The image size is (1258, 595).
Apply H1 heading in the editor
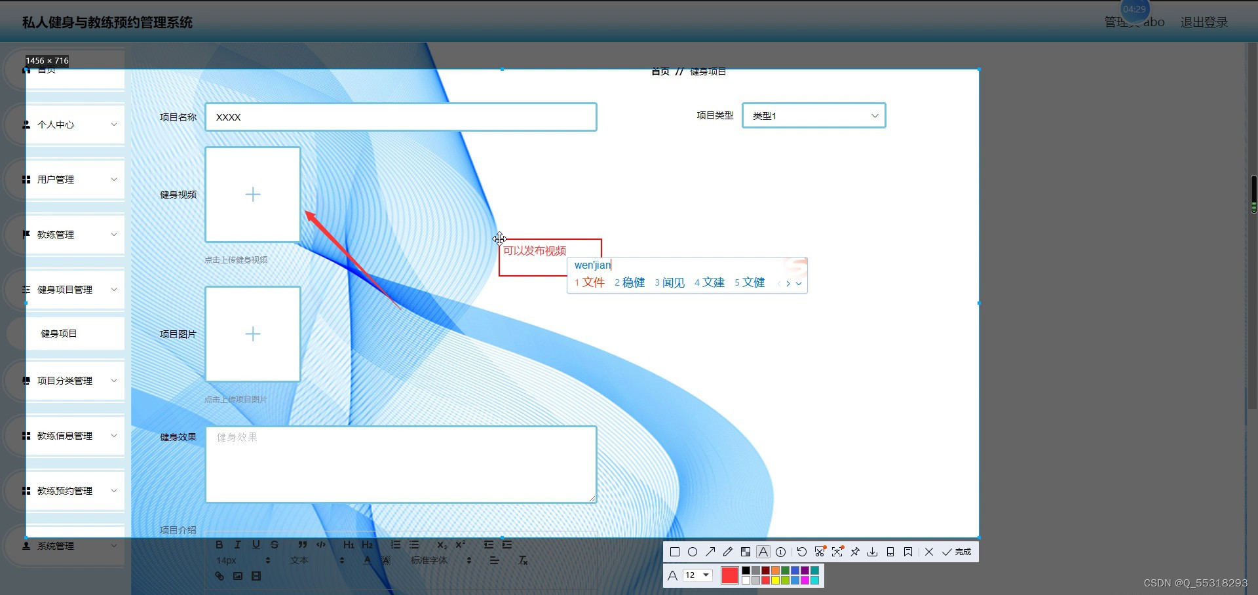pos(349,545)
